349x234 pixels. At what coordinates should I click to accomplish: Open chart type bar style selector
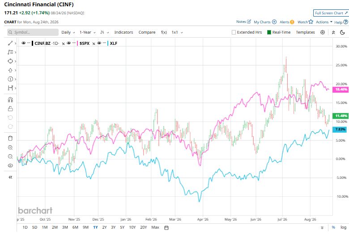click(x=104, y=32)
